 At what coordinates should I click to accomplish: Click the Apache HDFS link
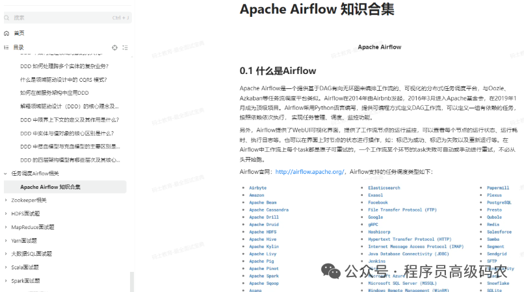click(x=263, y=232)
